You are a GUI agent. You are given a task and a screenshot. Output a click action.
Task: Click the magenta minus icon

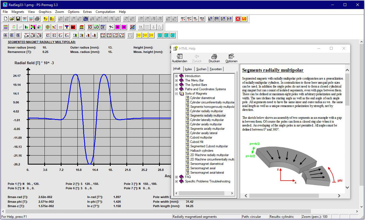tap(124, 27)
